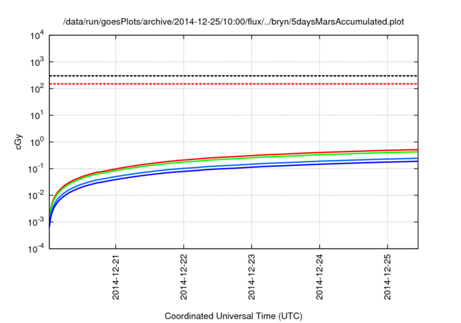The width and height of the screenshot is (461, 323).
Task: Click the red dashed threshold line
Action: pos(233,84)
